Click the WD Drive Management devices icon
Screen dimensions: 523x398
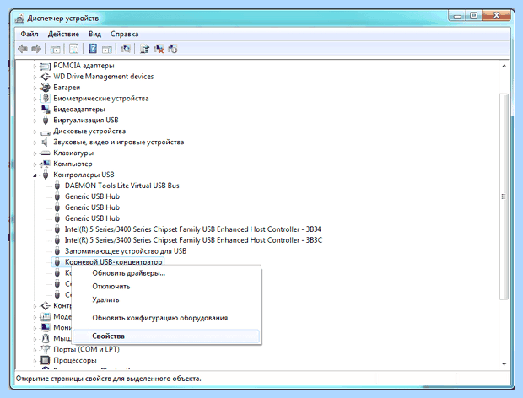45,77
